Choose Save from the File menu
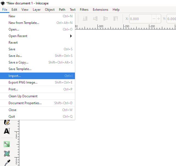The image size is (176, 166). click(37, 49)
